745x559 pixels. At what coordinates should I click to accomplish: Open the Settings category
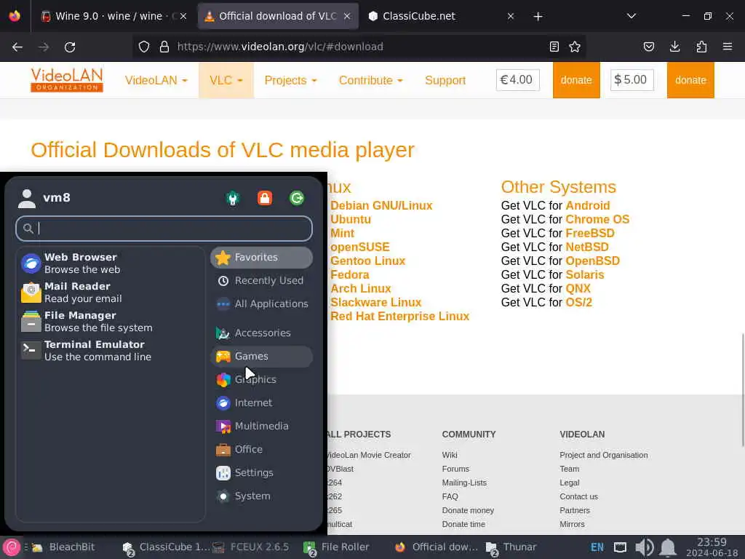(261, 472)
